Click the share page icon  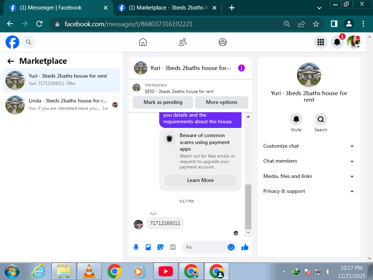[301, 24]
